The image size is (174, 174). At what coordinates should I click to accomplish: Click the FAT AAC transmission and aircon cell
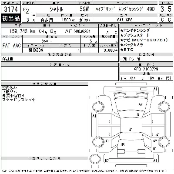click(x=12, y=46)
